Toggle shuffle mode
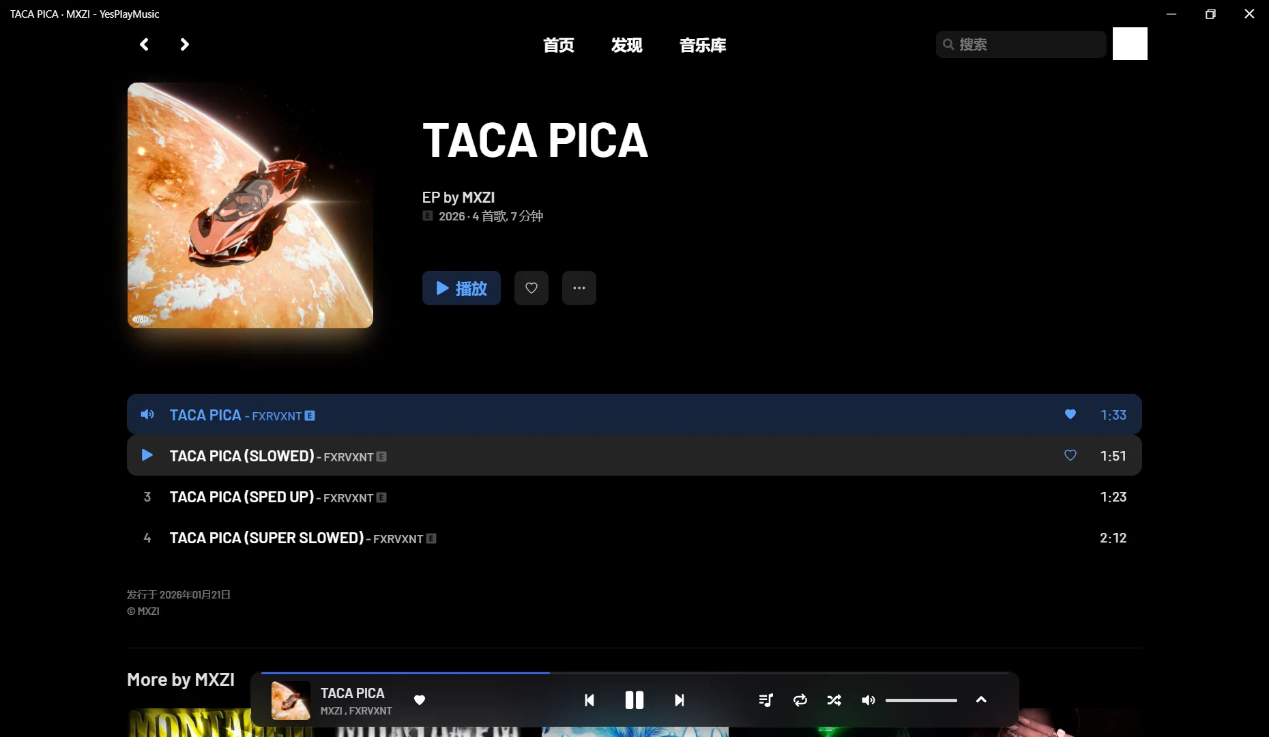Screen dimensions: 1269x737 [834, 700]
